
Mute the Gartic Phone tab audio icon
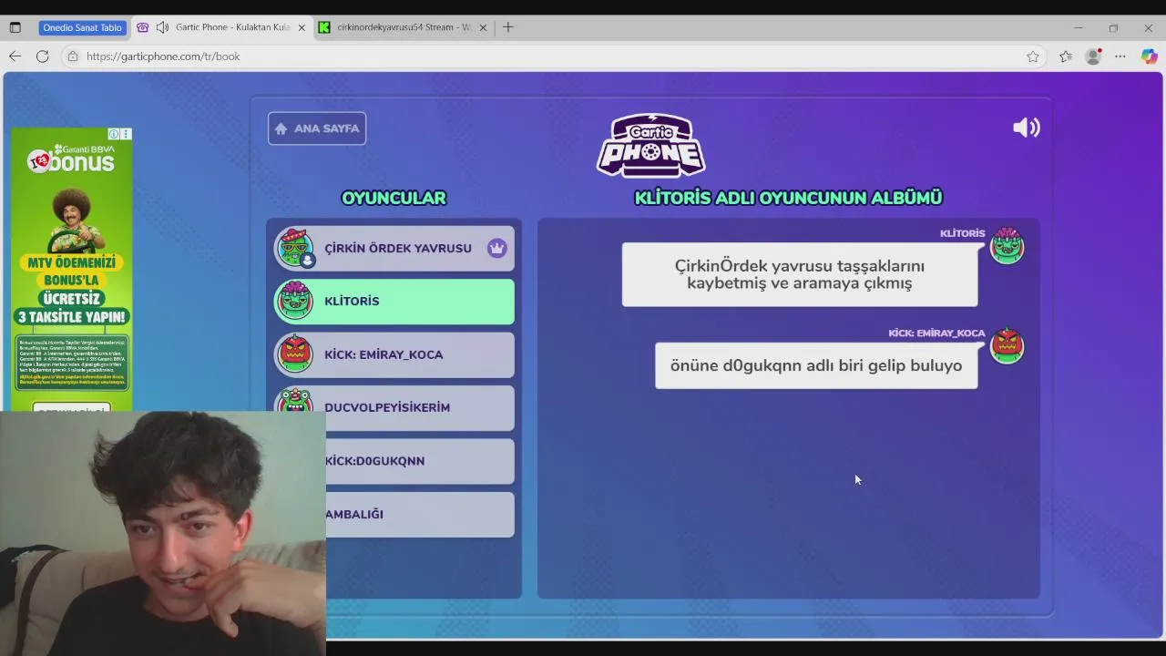click(162, 27)
